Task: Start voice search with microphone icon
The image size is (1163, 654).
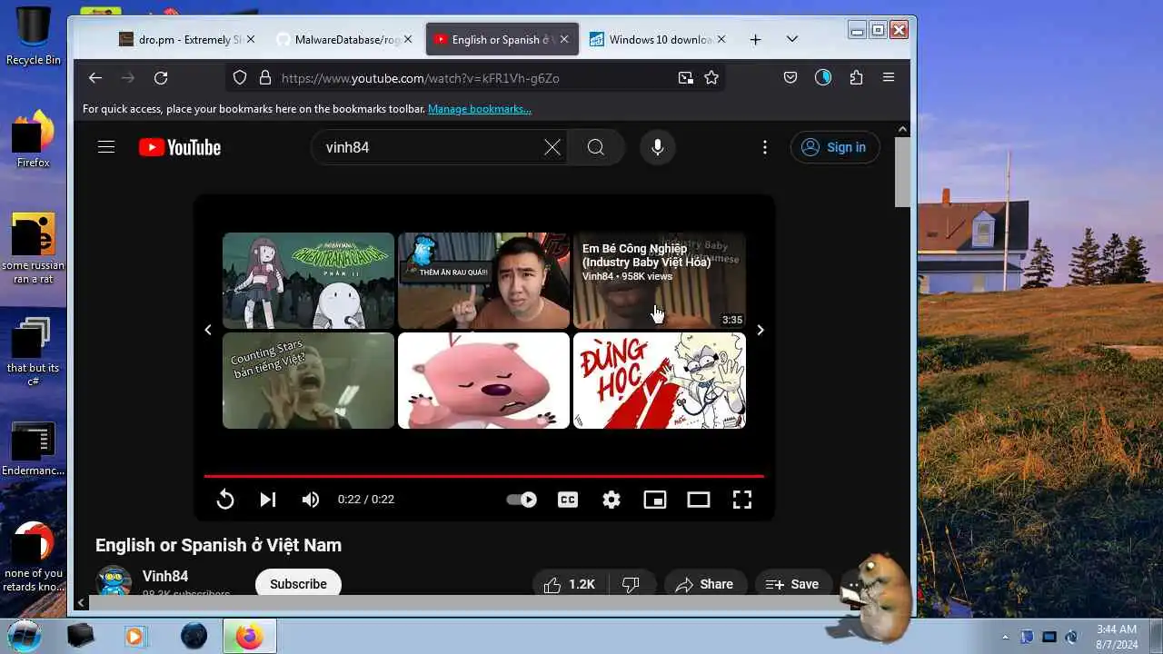Action: coord(658,147)
